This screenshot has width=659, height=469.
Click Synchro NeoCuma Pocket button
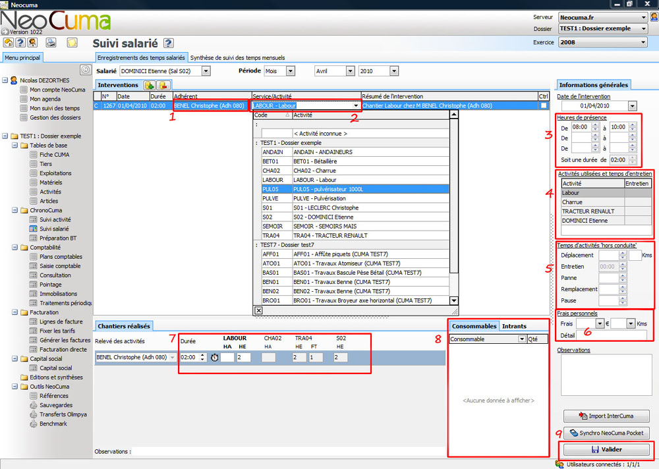pyautogui.click(x=606, y=433)
